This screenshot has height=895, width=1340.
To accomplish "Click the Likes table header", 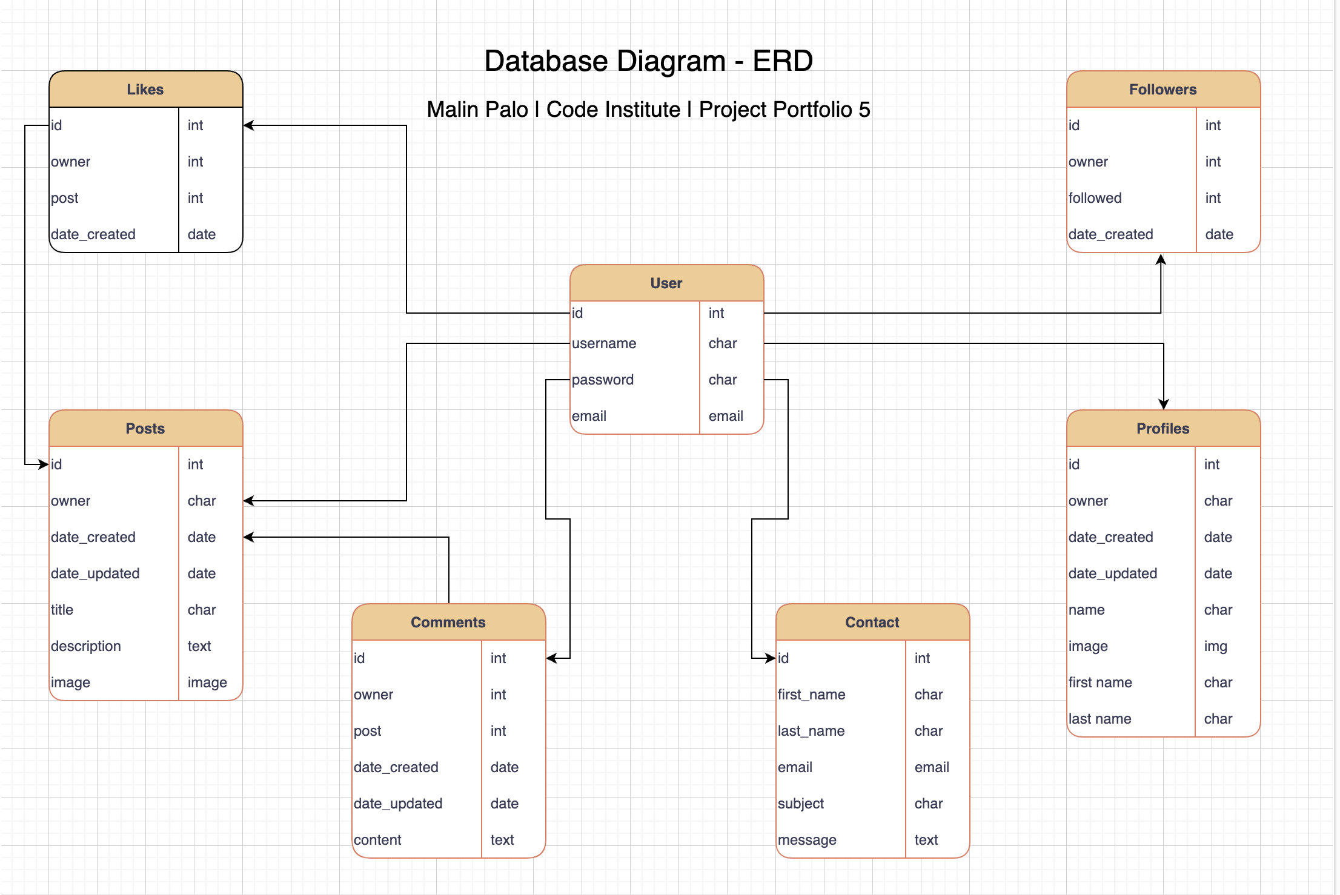I will [x=145, y=88].
